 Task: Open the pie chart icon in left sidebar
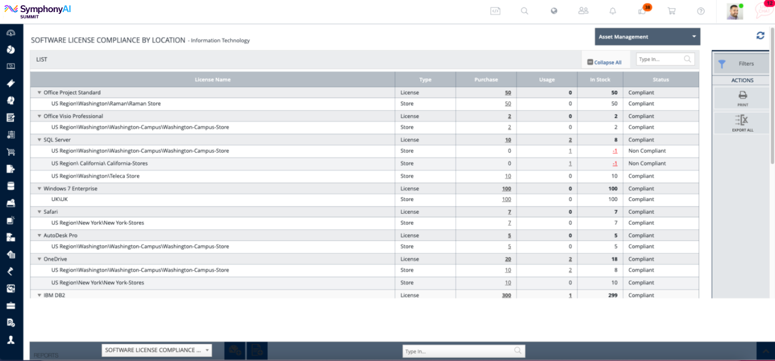(10, 49)
